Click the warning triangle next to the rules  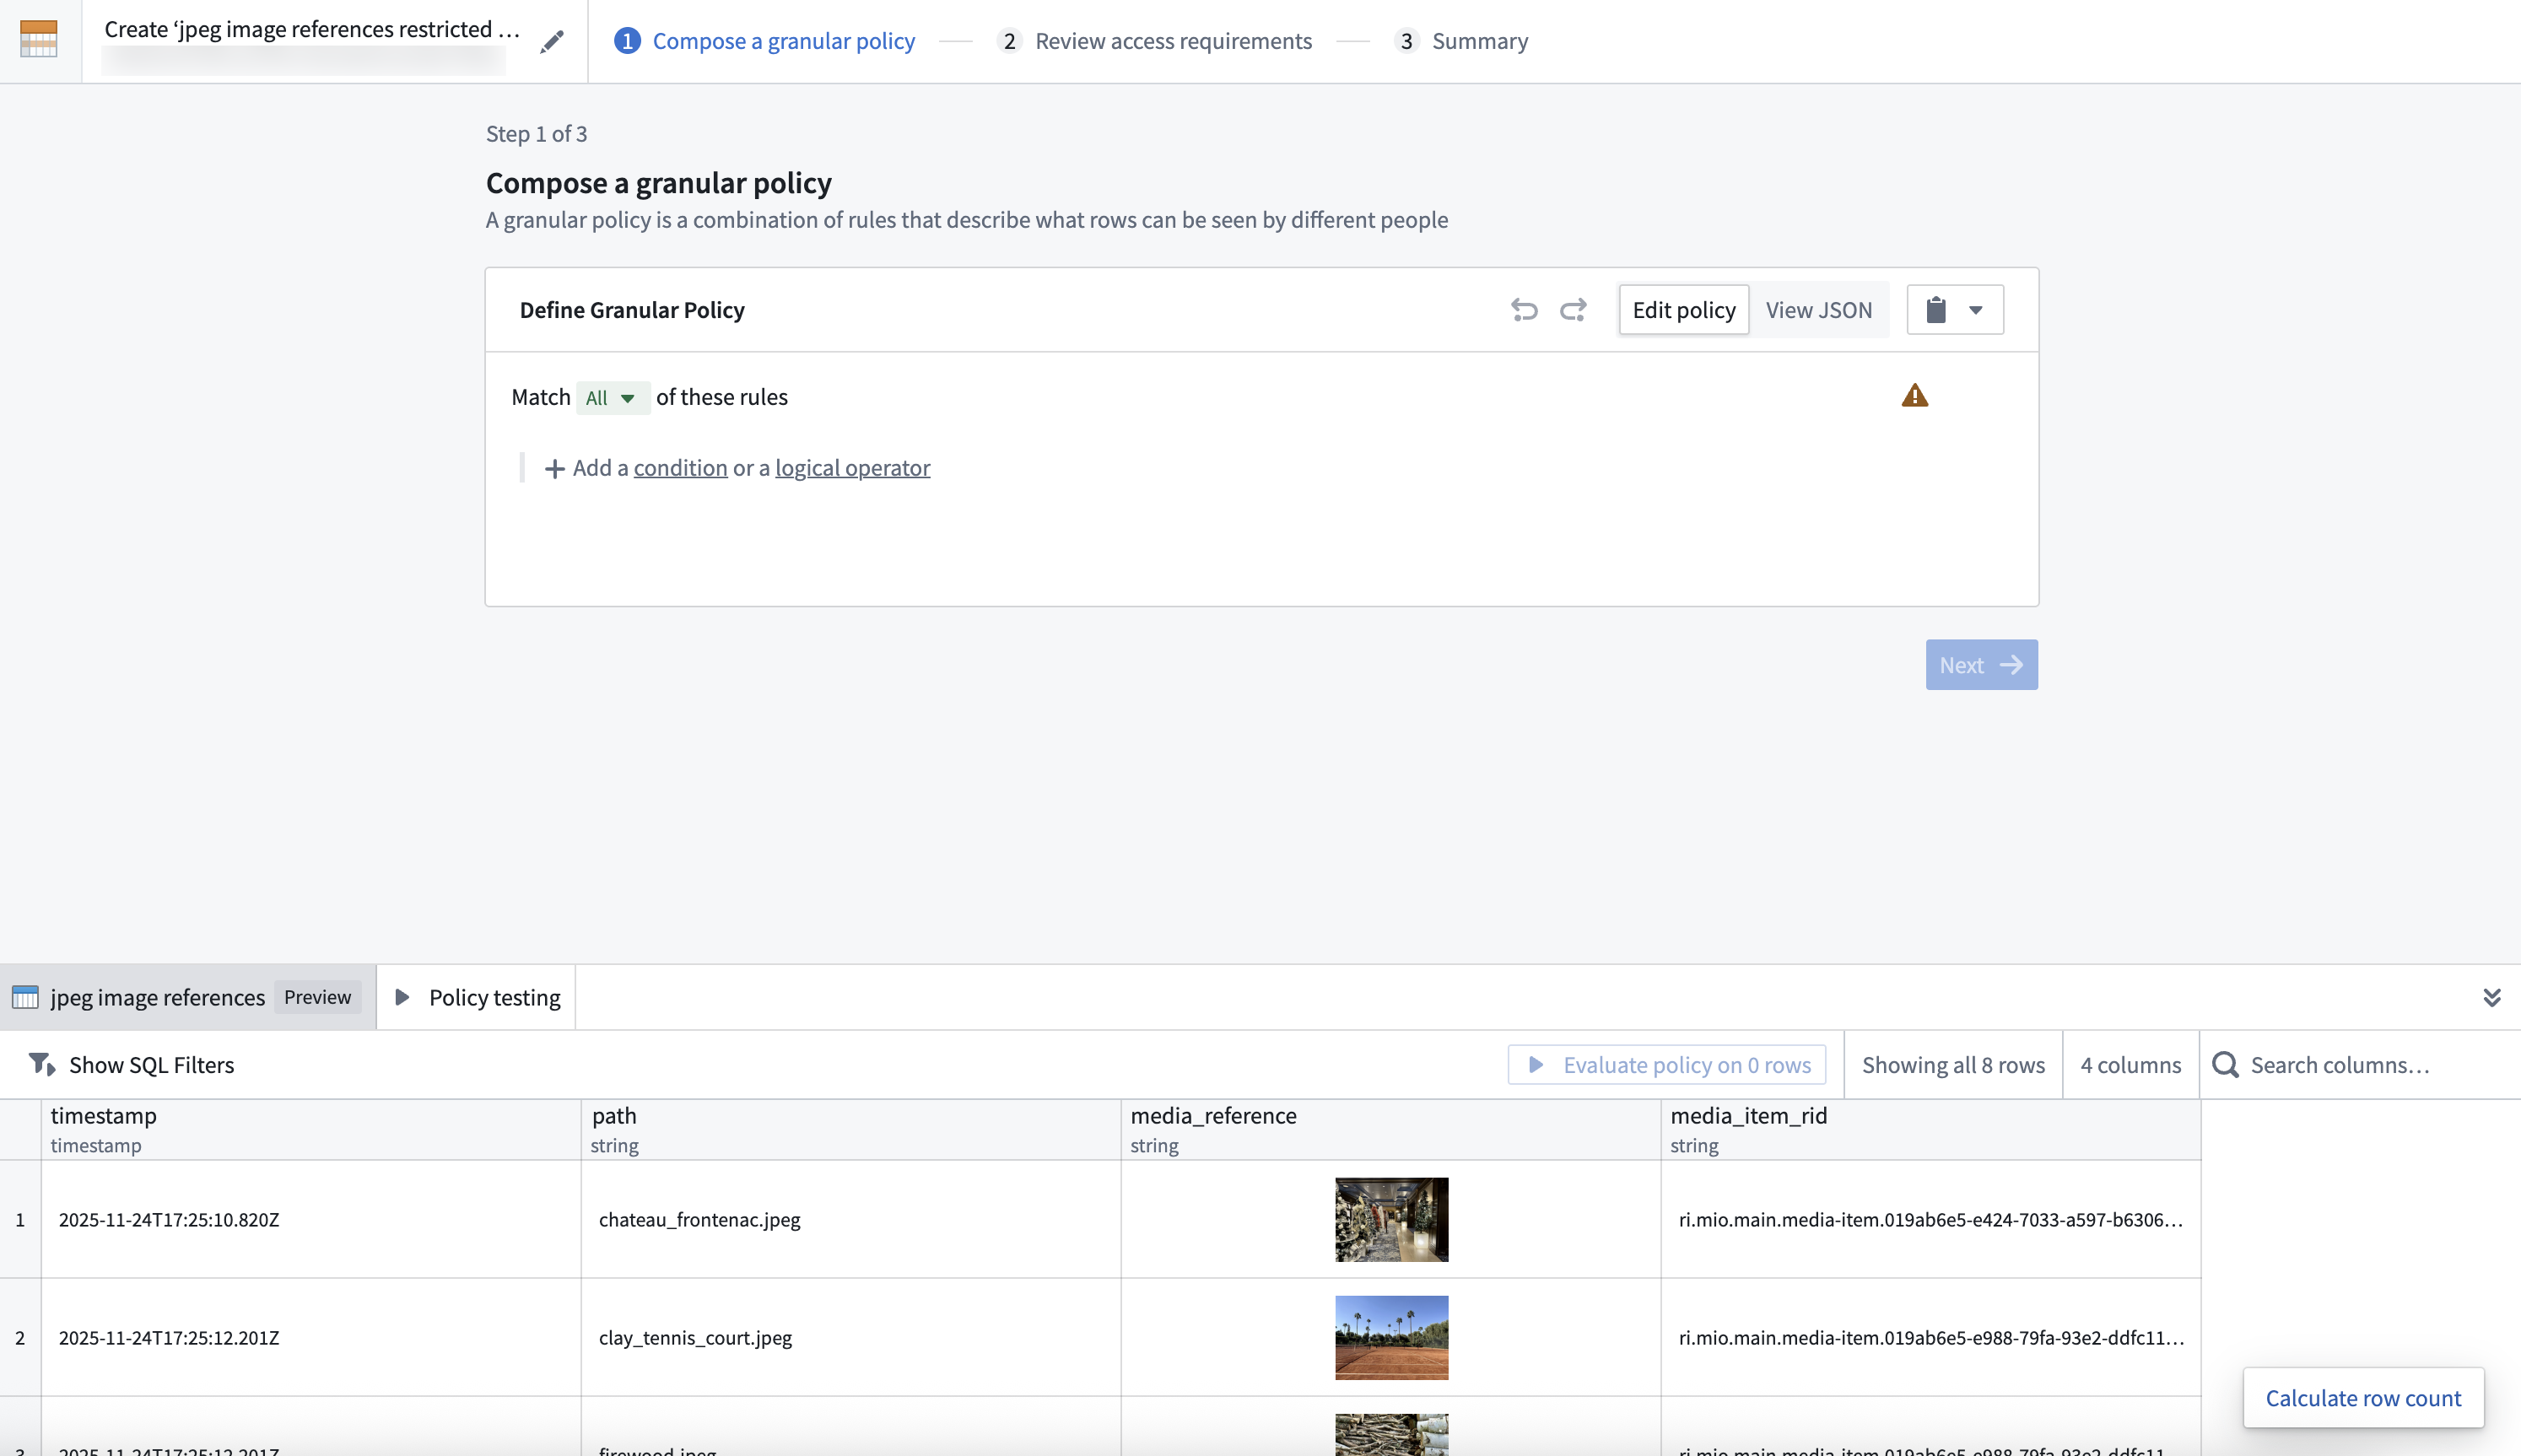(1915, 395)
